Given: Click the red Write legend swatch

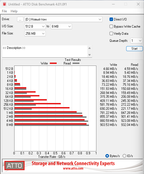Looking at the screenshot, I should click(53, 63).
